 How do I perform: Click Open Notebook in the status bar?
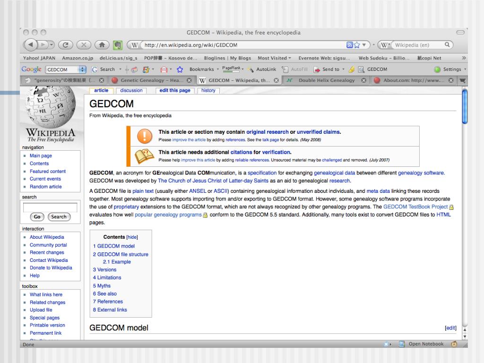(x=426, y=344)
